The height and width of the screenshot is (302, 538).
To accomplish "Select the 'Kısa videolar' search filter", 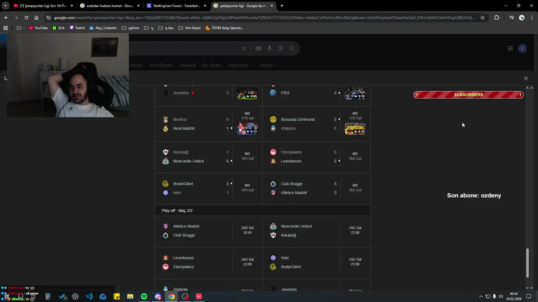I will pyautogui.click(x=161, y=65).
